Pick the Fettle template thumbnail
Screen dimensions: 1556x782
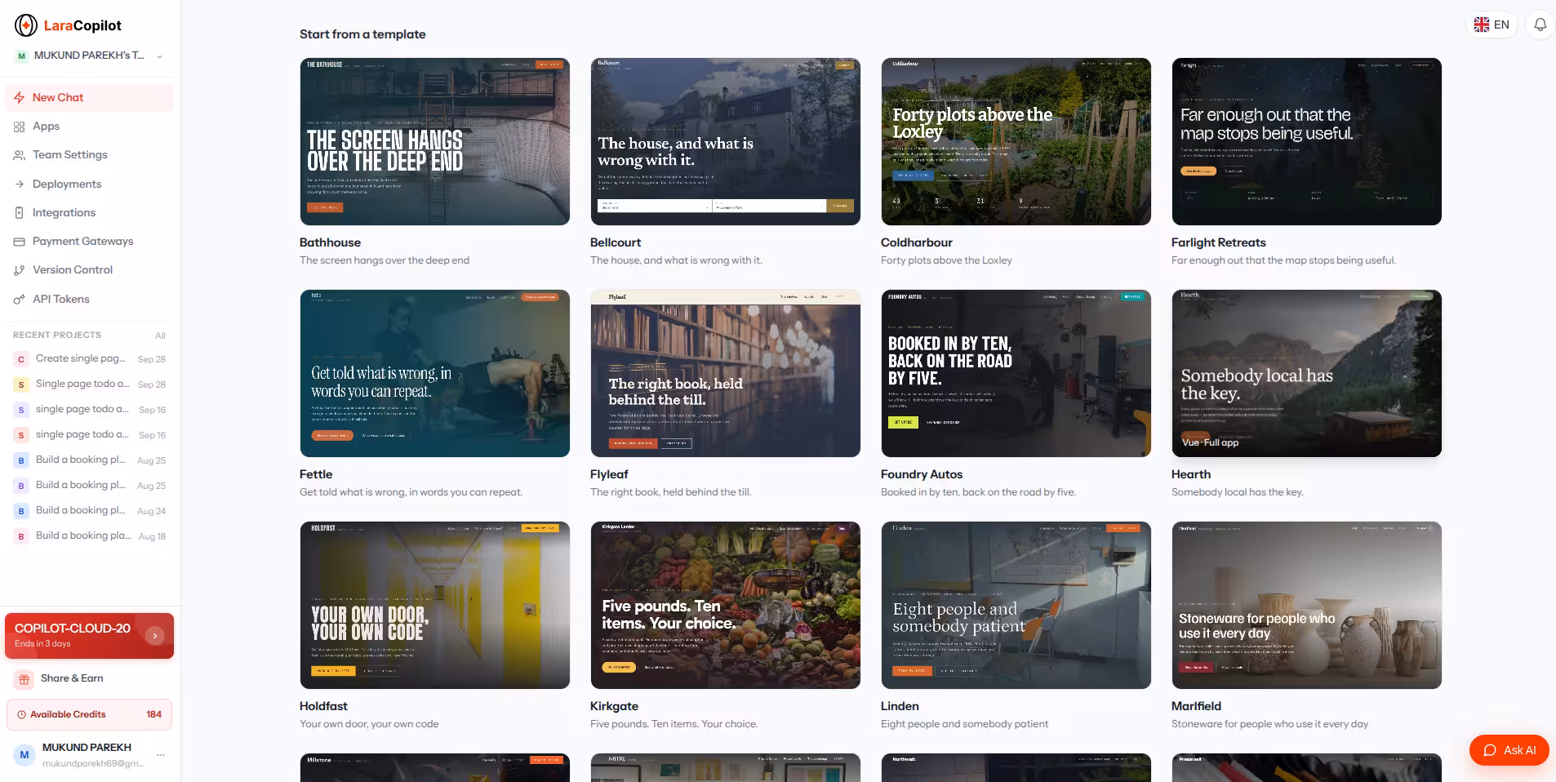[x=435, y=373]
